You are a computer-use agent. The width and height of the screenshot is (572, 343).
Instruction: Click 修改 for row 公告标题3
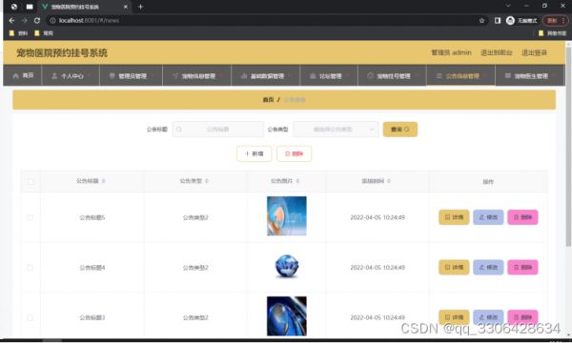[488, 317]
